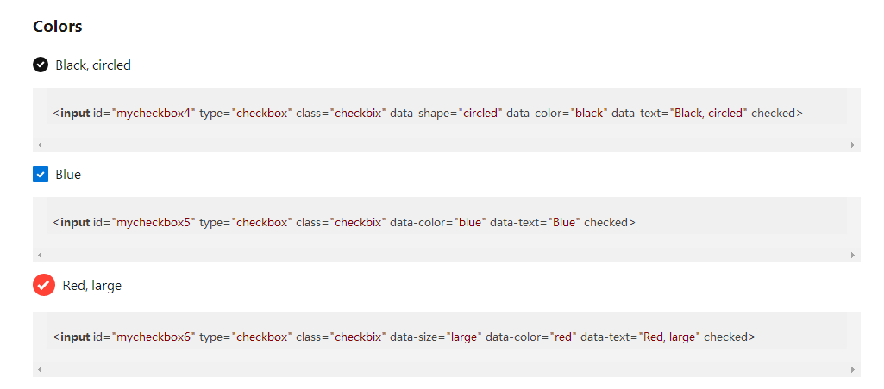
Task: Click left scroll arrow under mycheckbox5 code
Action: [40, 255]
